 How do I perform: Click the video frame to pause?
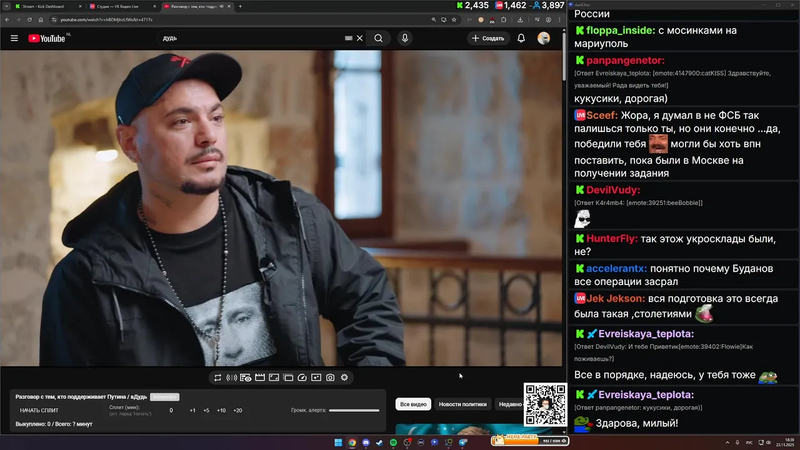(281, 208)
